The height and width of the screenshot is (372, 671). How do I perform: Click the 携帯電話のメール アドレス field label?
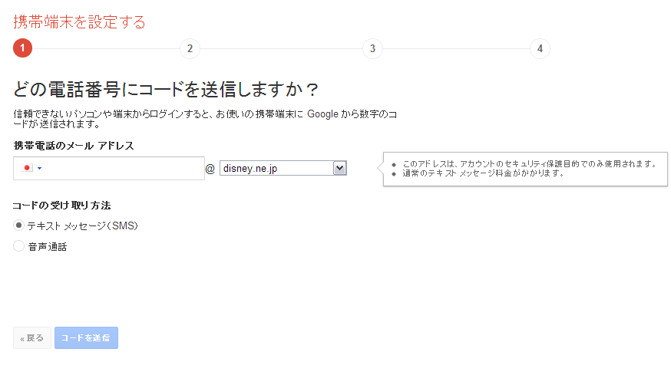tap(74, 146)
